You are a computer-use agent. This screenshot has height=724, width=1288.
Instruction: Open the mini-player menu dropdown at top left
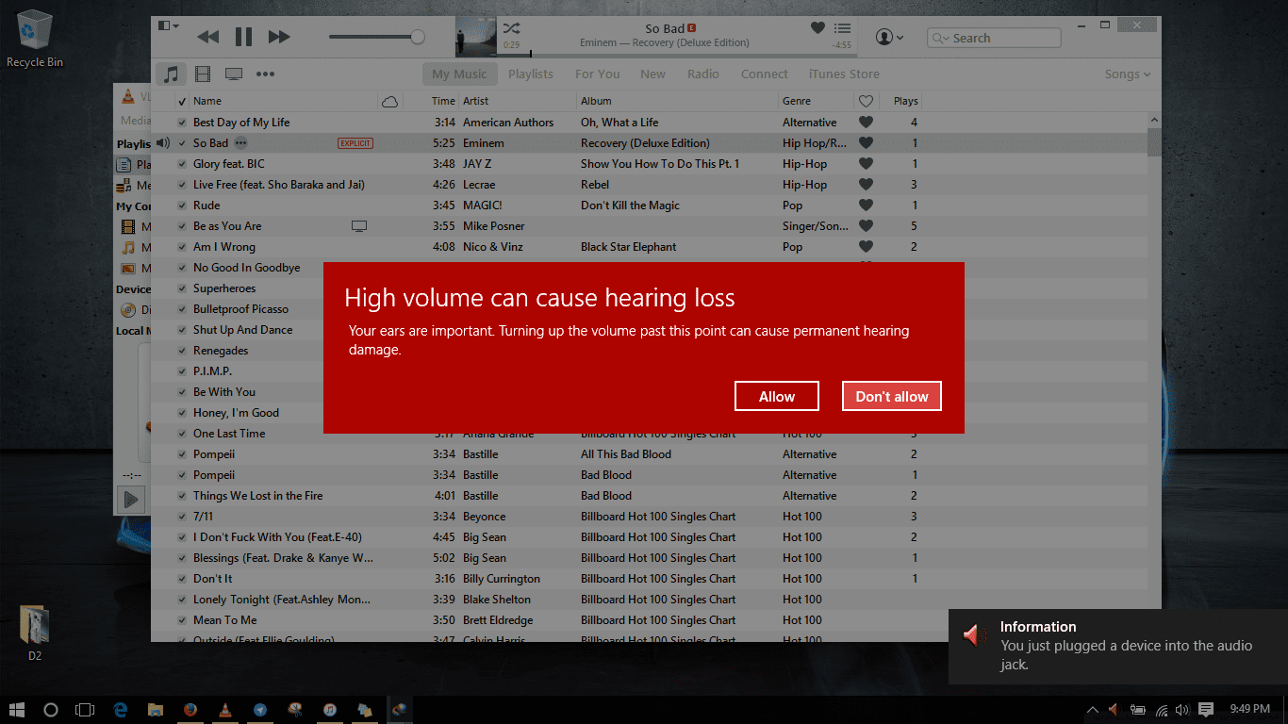[169, 25]
